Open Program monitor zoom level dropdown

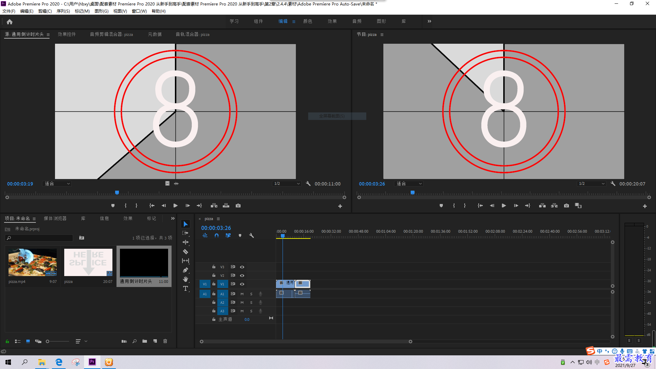(409, 183)
